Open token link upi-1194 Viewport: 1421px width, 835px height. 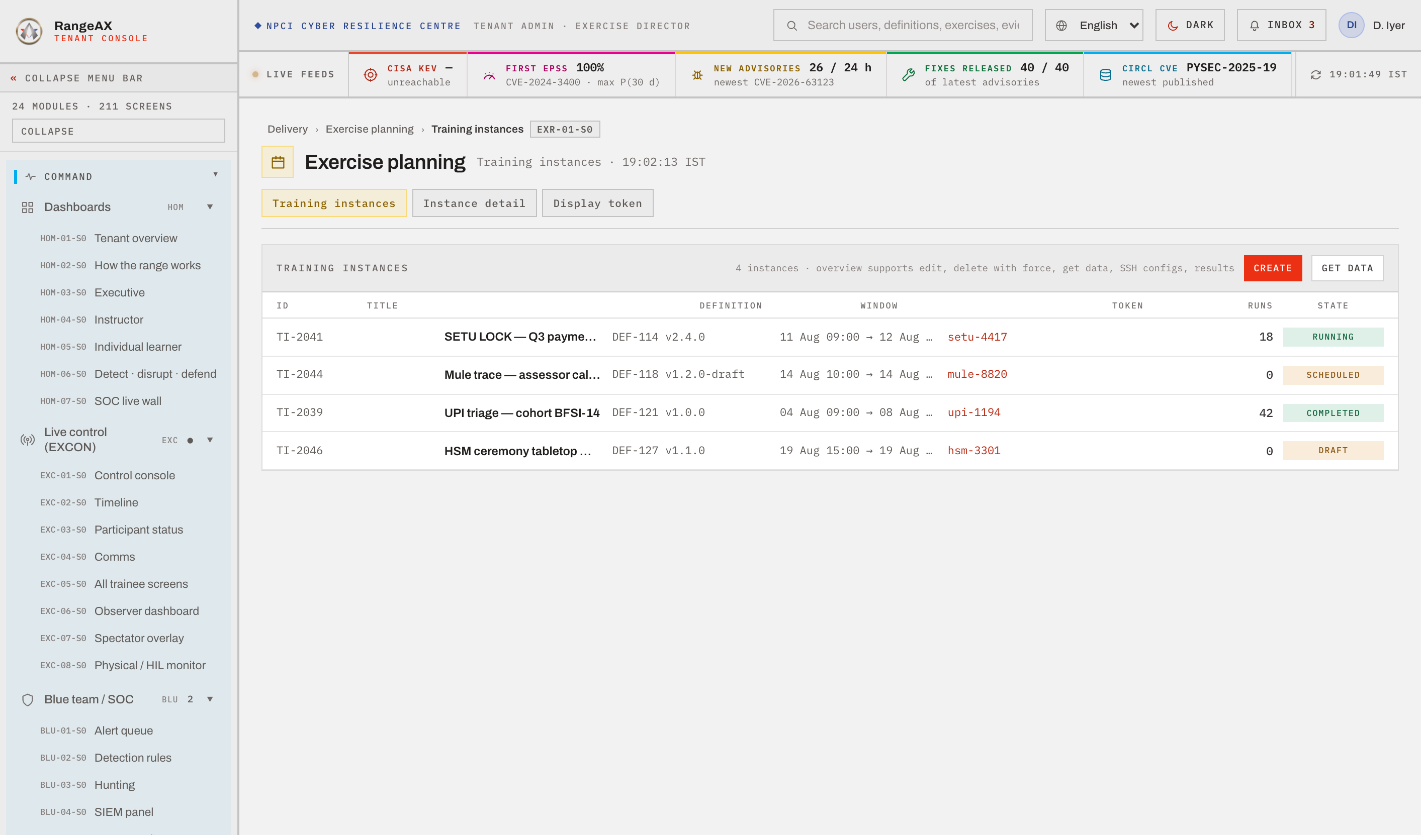click(x=974, y=412)
